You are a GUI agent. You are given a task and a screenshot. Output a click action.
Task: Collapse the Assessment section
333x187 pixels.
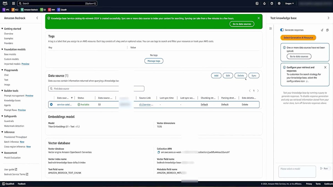[2, 153]
